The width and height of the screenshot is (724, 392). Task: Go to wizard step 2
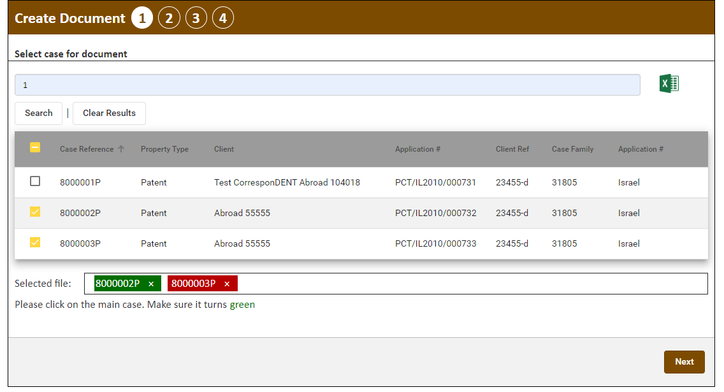pyautogui.click(x=169, y=18)
